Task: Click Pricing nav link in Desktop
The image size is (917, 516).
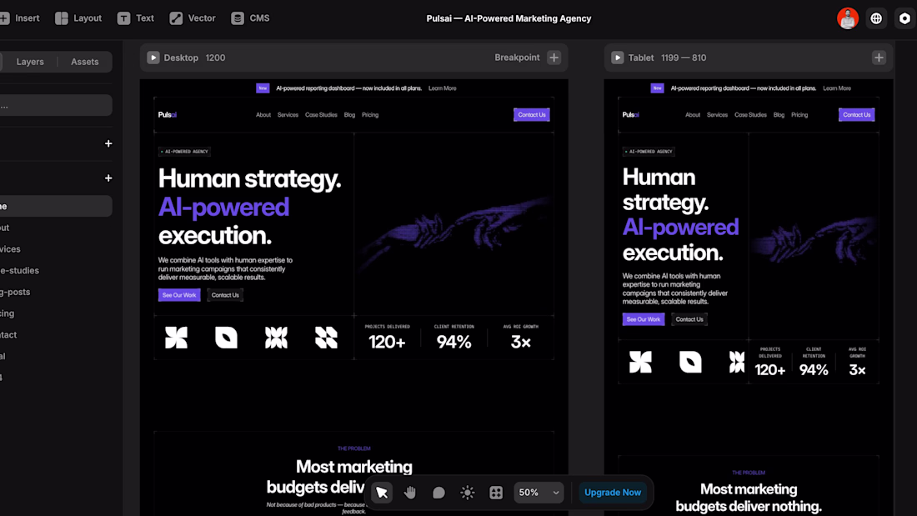Action: coord(370,115)
